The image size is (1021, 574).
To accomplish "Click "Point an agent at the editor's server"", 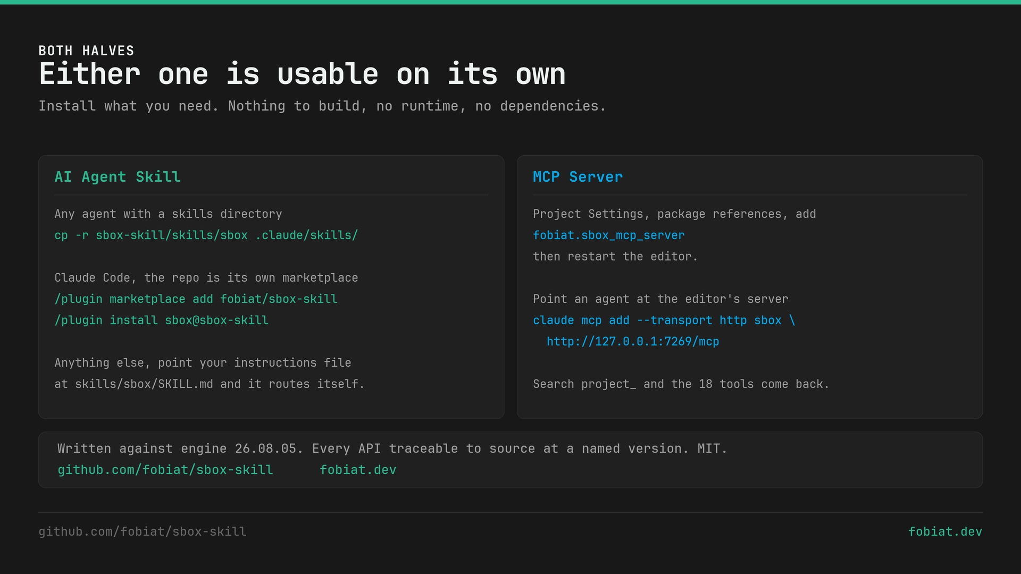I will (661, 299).
